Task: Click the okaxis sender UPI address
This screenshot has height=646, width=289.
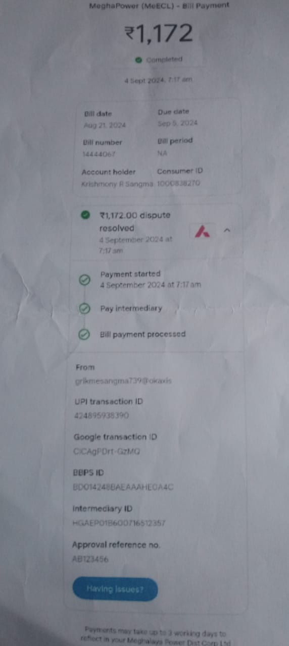Action: (123, 381)
